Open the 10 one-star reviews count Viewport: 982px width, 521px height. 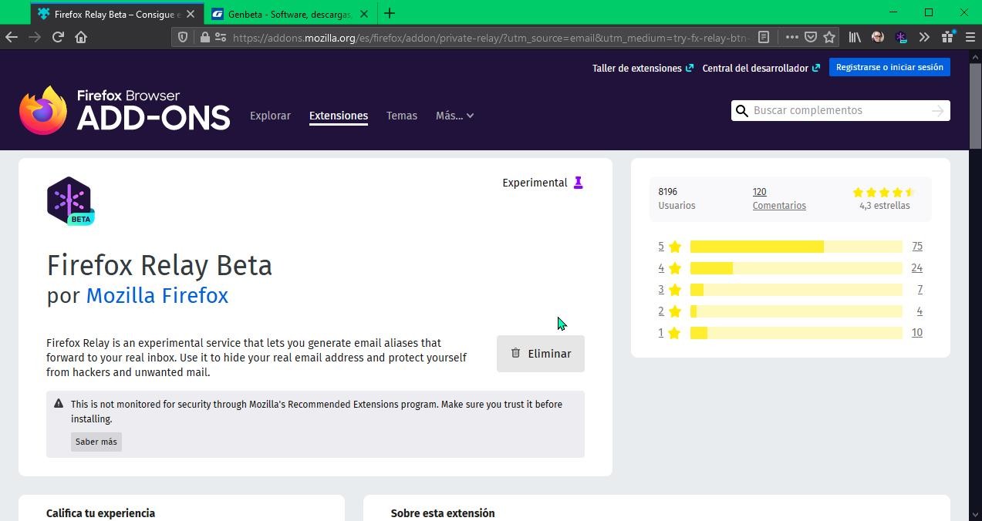pyautogui.click(x=917, y=333)
